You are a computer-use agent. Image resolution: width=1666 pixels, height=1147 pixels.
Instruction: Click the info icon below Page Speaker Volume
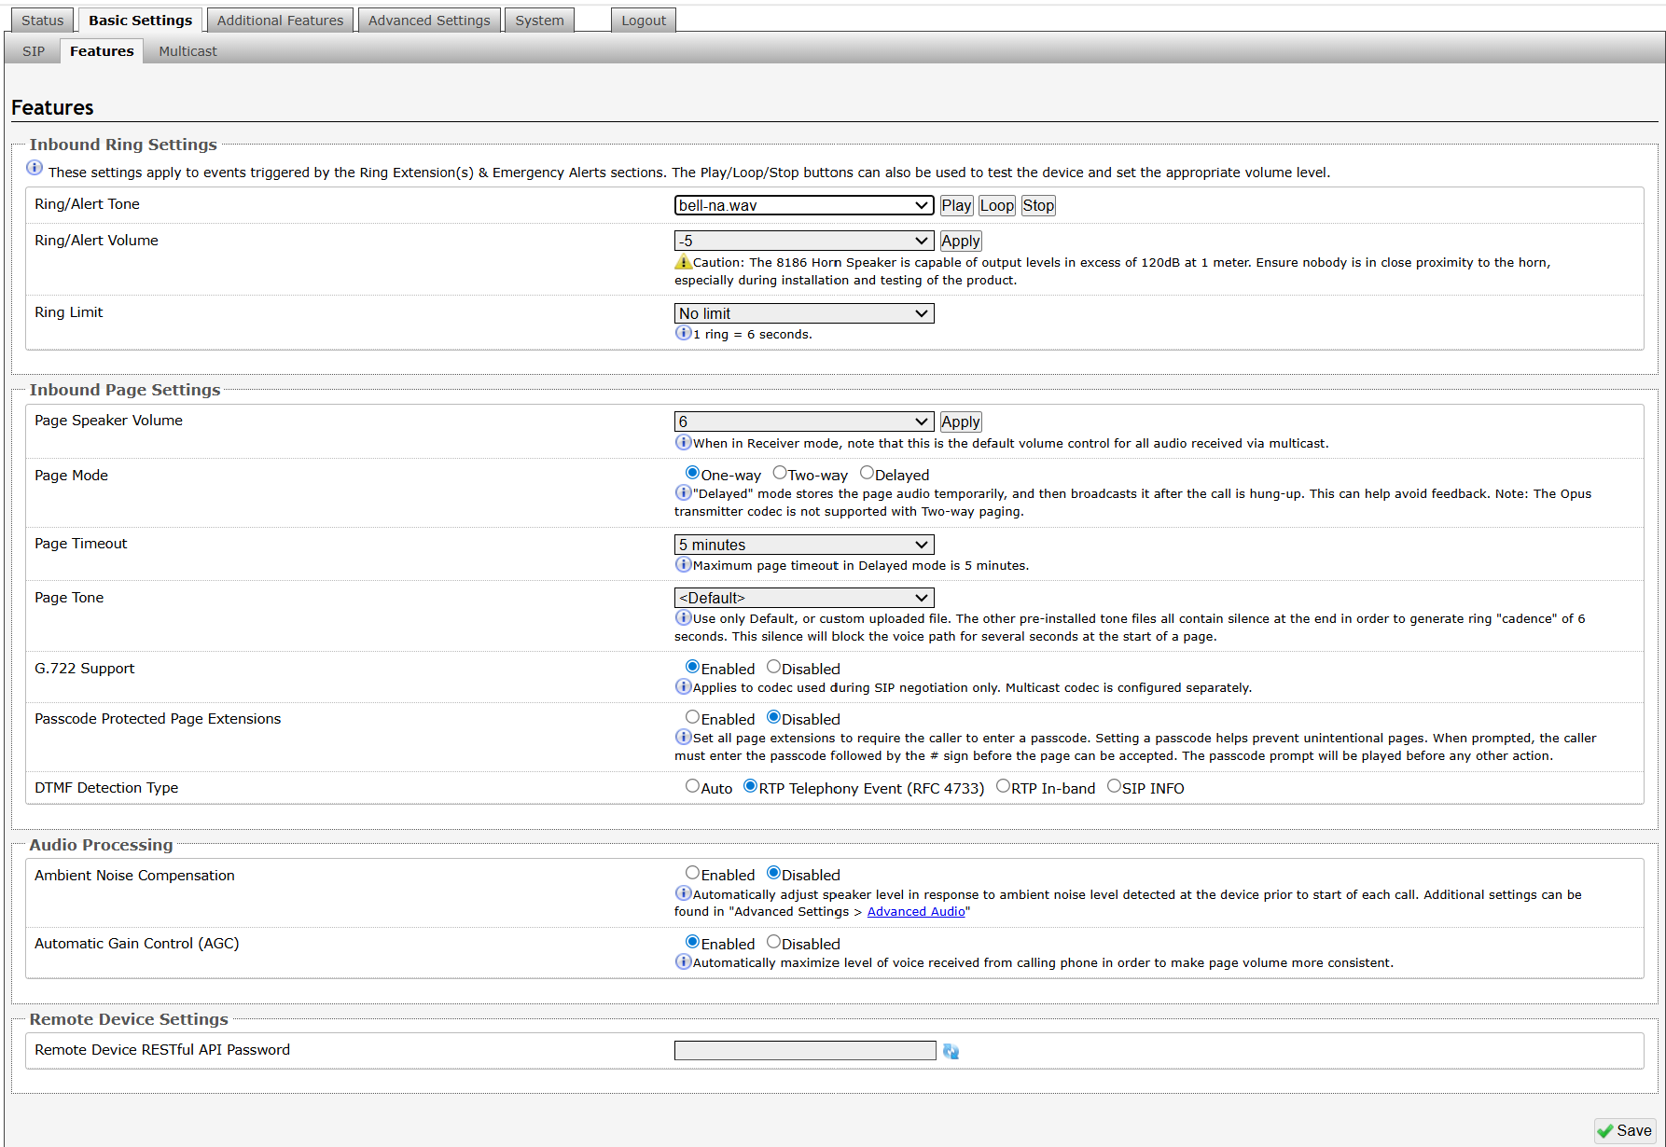click(x=684, y=442)
